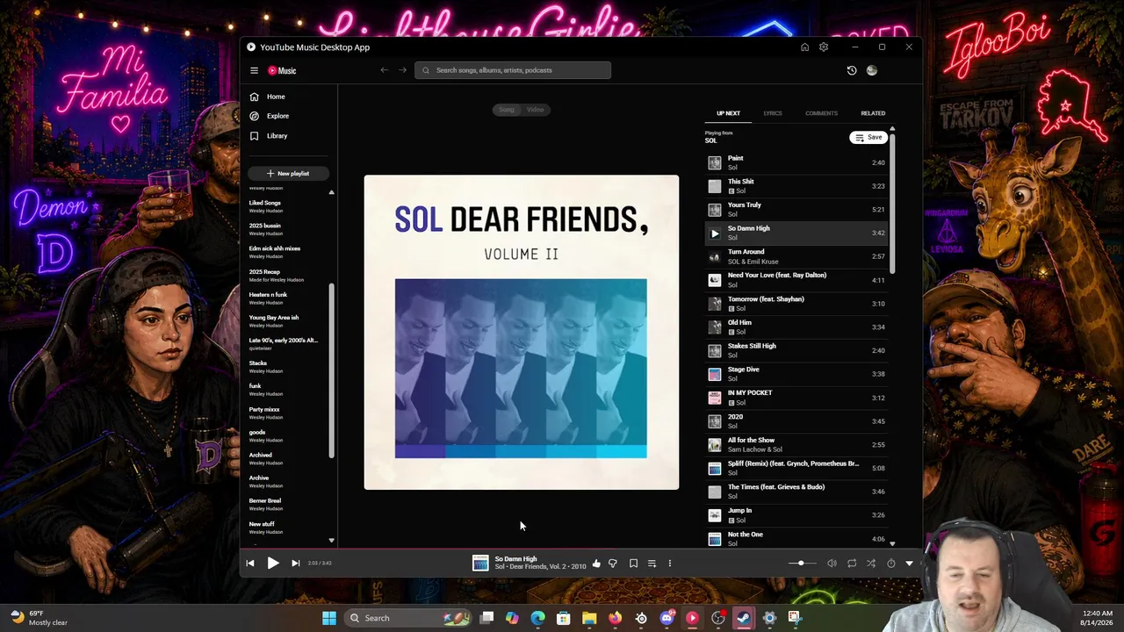Viewport: 1124px width, 632px height.
Task: Focus the search songs input field
Action: tap(513, 70)
